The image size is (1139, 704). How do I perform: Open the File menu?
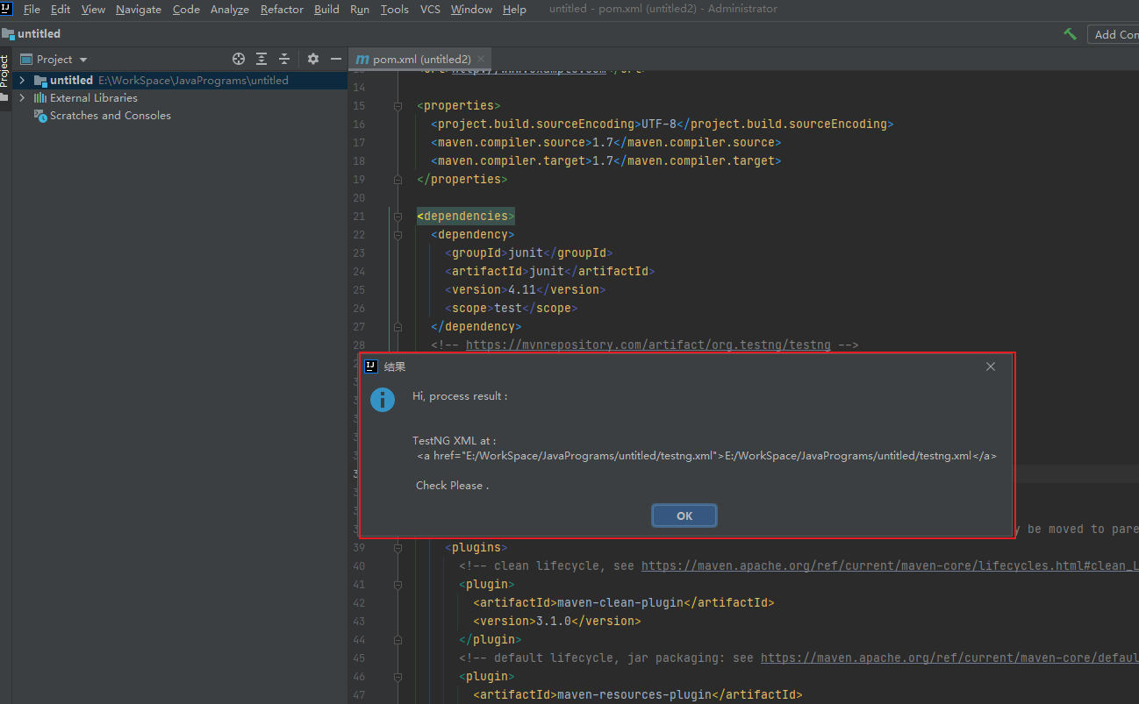pos(32,10)
